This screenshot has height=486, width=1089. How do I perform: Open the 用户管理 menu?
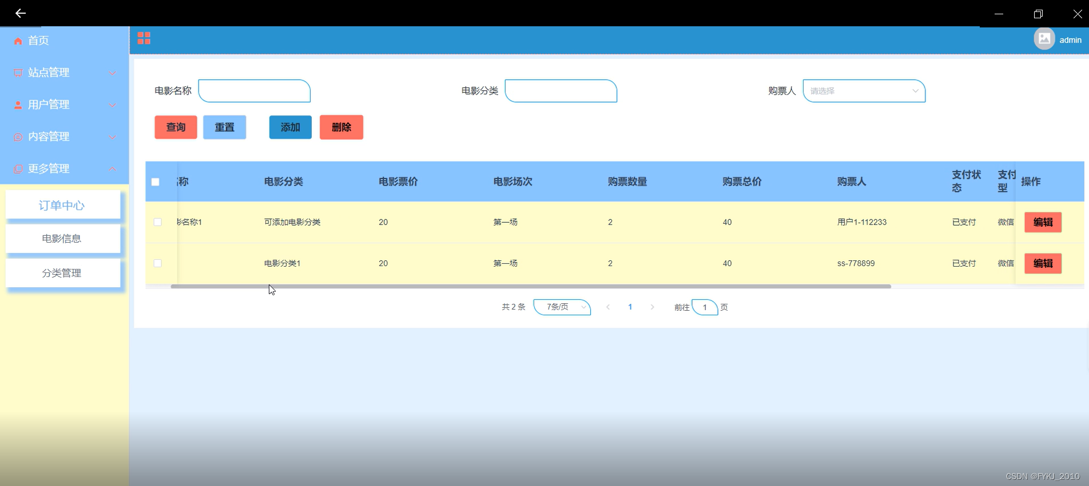click(65, 105)
